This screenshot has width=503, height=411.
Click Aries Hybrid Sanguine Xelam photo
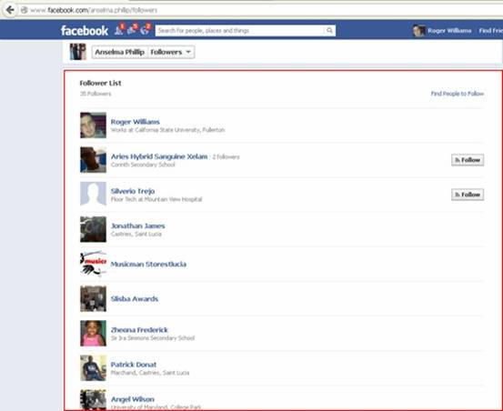[x=93, y=160]
